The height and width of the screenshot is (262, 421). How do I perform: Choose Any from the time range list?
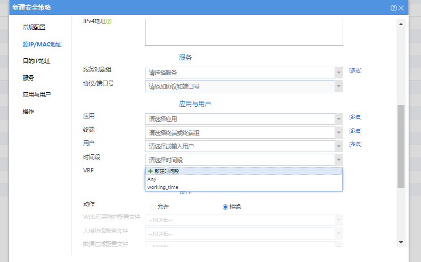(x=152, y=179)
